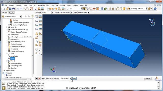This screenshot has width=163, height=91.
Task: Expand the Steps (2) tree node
Action: pyautogui.click(x=7, y=27)
